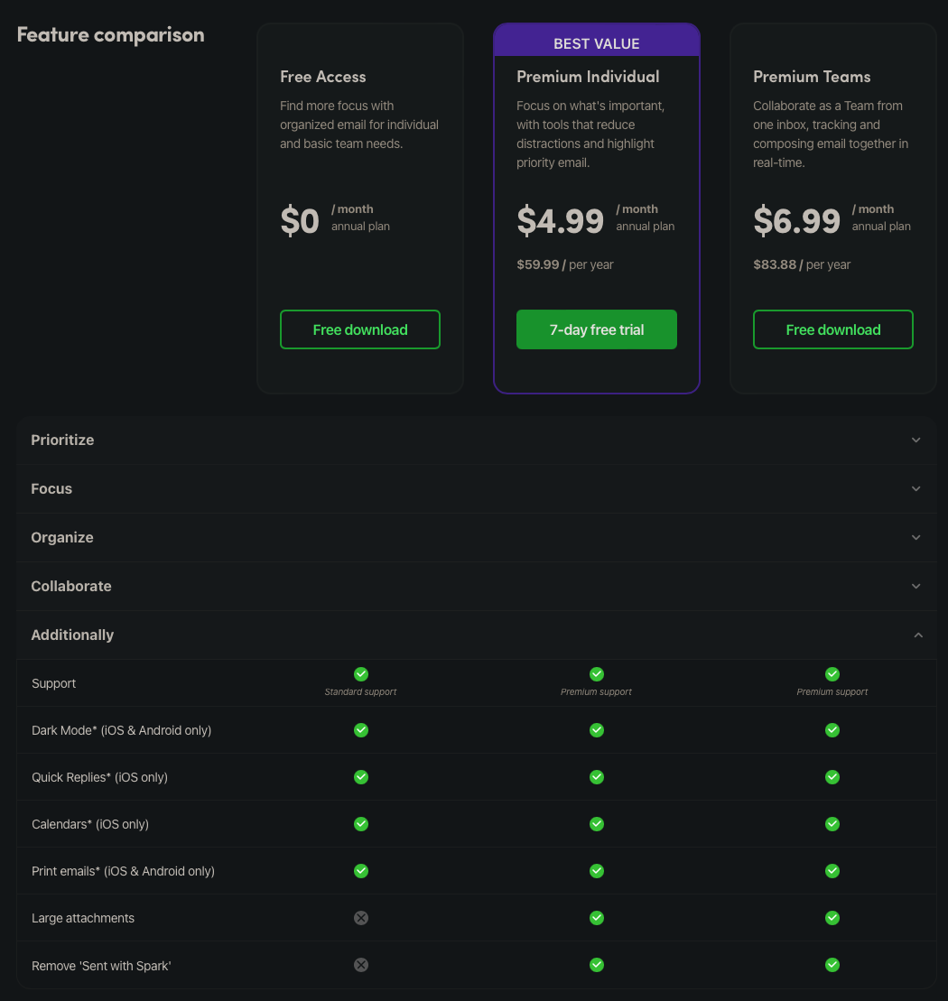Click the Calendars row label
948x1001 pixels.
pos(90,824)
